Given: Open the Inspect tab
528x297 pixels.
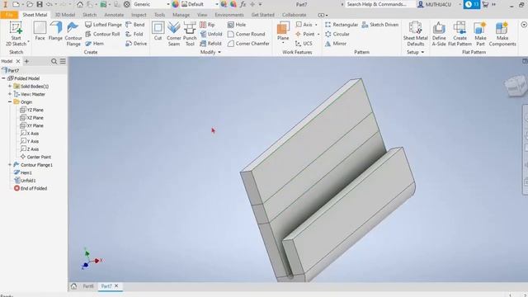Looking at the screenshot, I should click(x=139, y=15).
